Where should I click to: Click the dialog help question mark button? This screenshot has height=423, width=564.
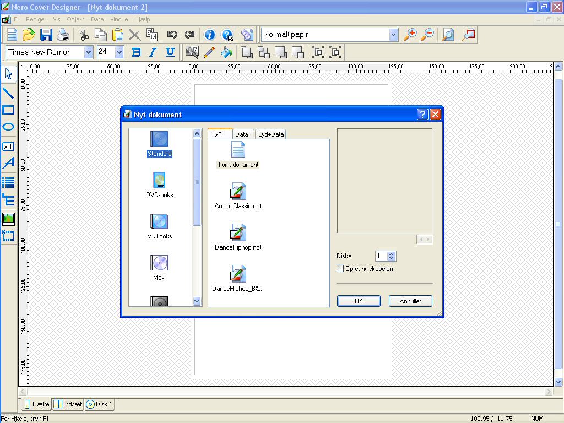[422, 115]
